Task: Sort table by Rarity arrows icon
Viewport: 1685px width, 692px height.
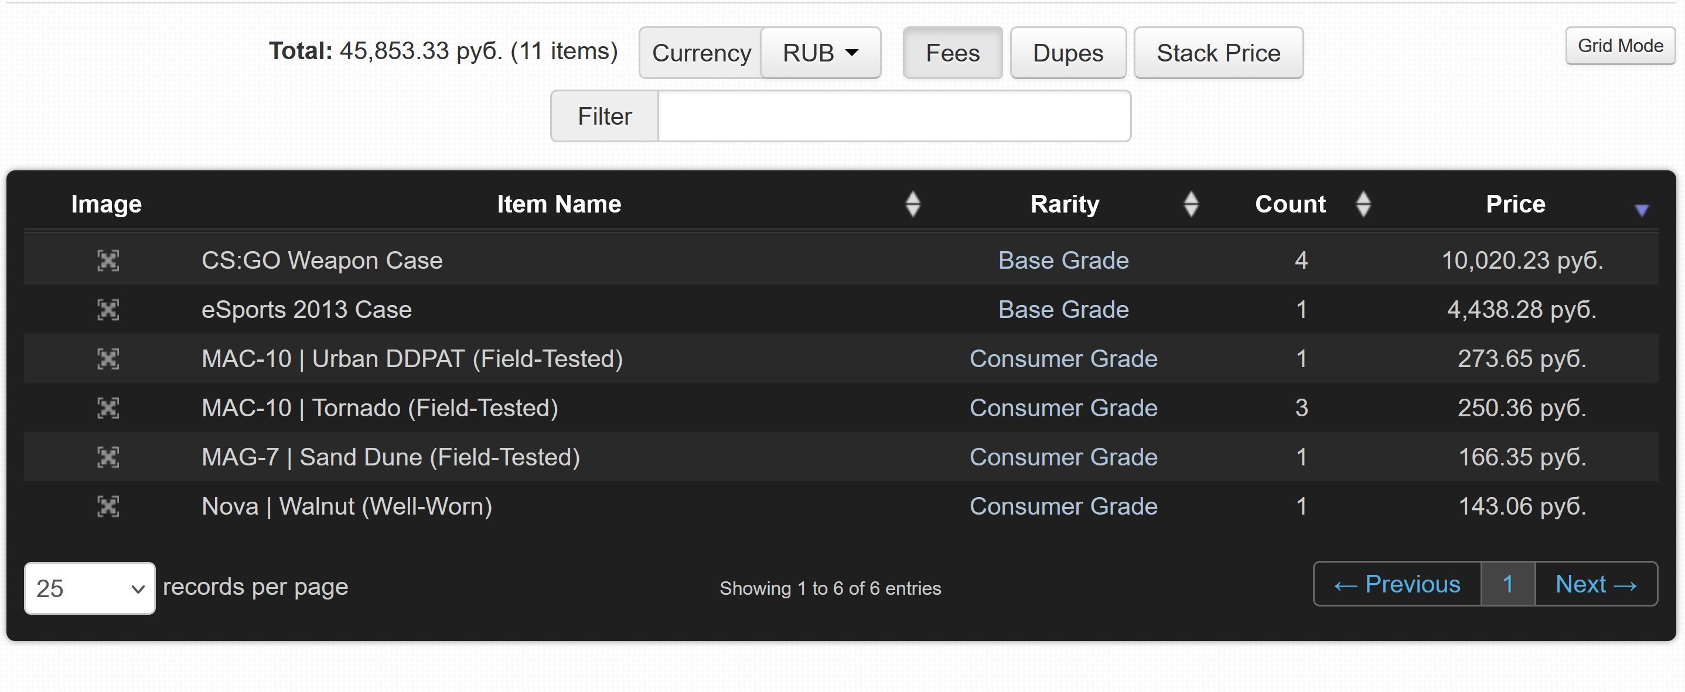Action: 1191,204
